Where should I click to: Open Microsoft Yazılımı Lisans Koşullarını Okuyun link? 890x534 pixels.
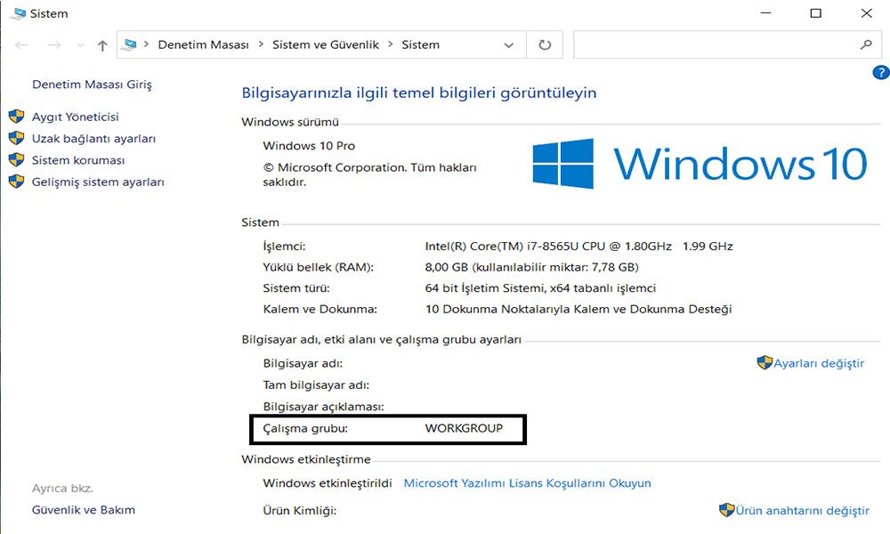(x=527, y=483)
